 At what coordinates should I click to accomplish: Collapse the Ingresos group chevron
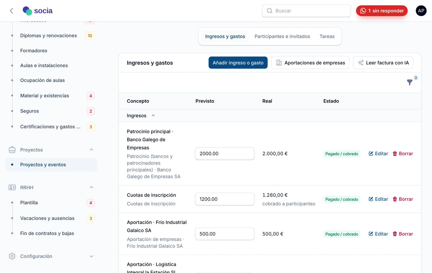pos(153,115)
